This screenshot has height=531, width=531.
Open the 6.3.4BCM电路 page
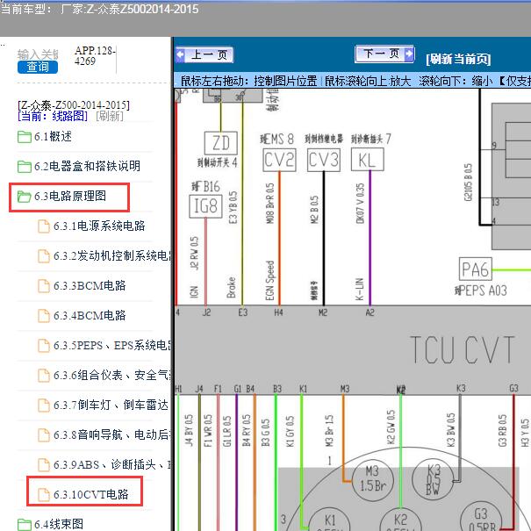tap(90, 315)
